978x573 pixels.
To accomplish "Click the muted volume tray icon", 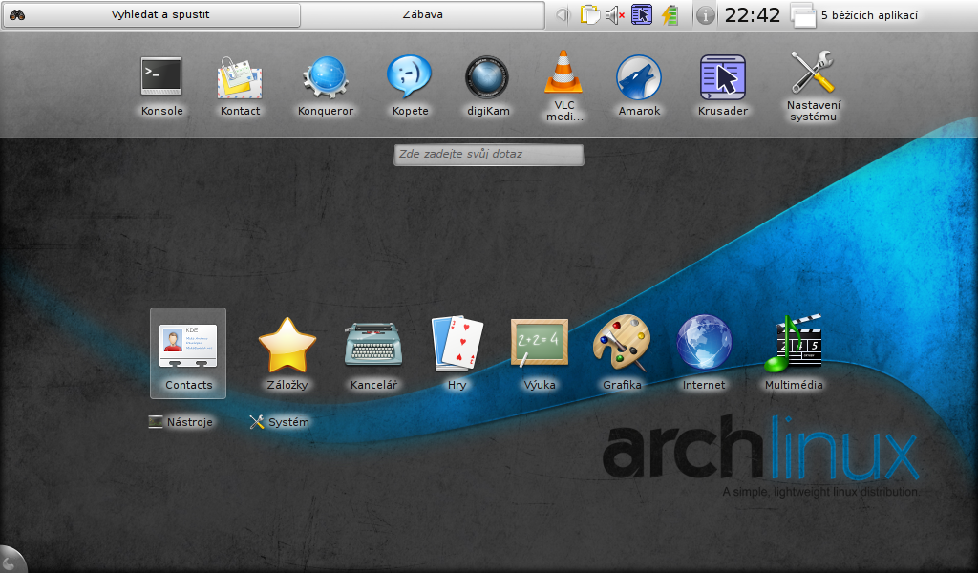I will click(615, 15).
